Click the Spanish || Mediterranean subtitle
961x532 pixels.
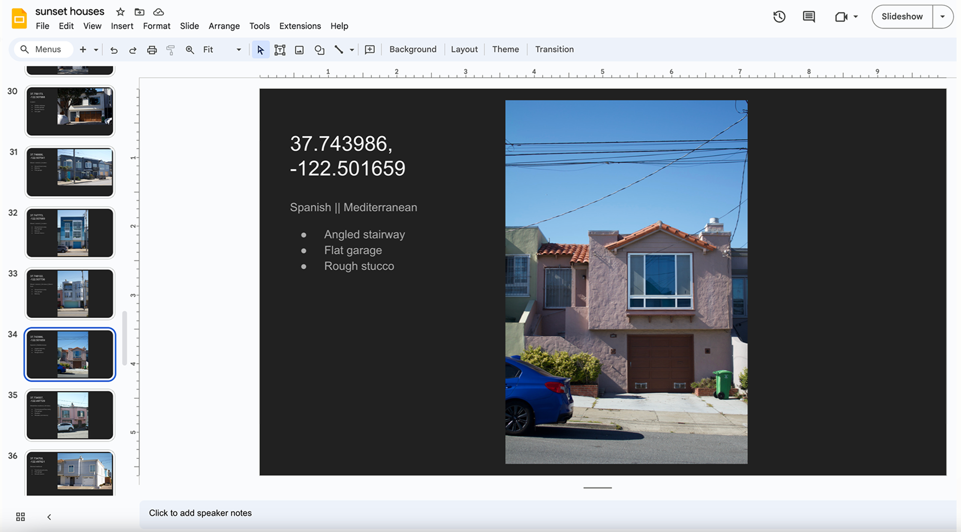[353, 207]
